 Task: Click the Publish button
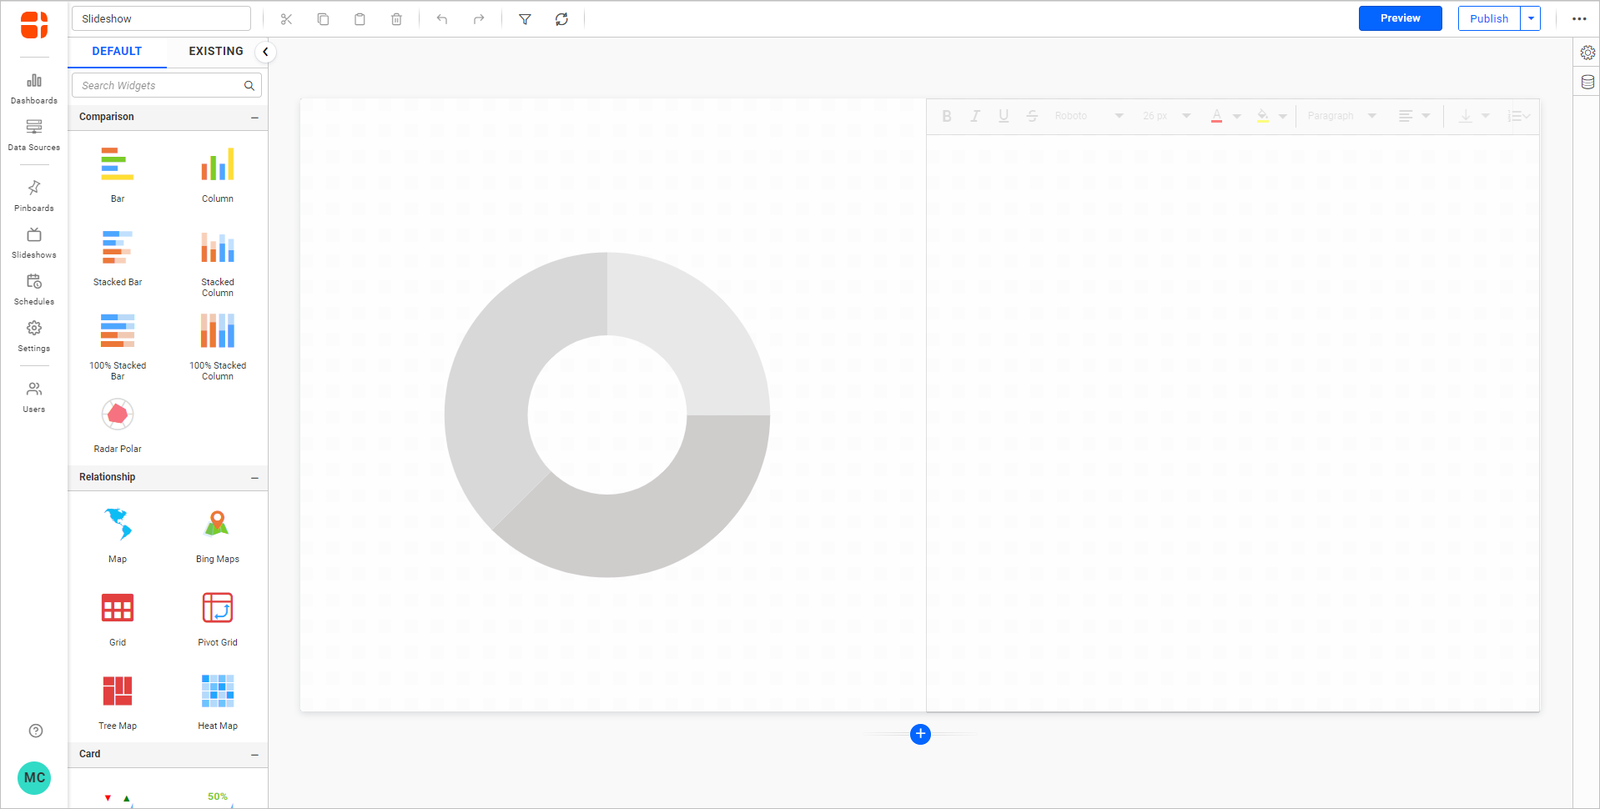pyautogui.click(x=1489, y=18)
